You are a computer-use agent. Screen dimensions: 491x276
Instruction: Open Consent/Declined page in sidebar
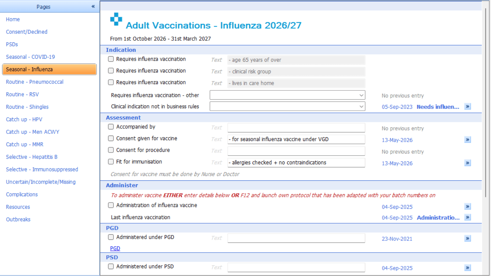pos(27,32)
